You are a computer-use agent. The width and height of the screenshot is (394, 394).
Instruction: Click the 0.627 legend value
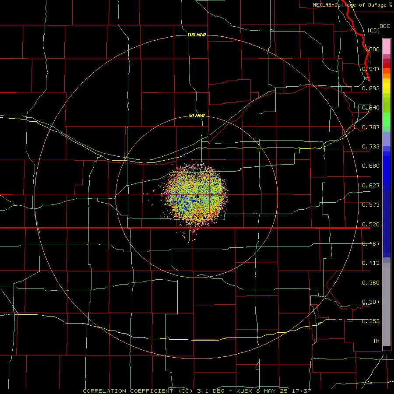pos(371,186)
